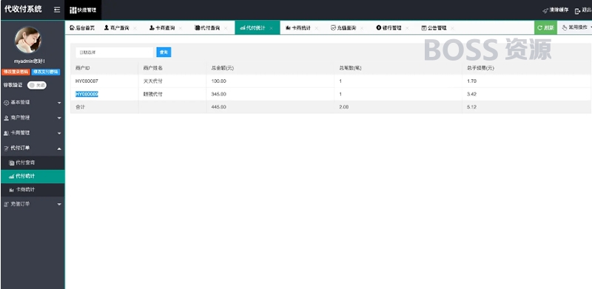Close the 银行管理 tab

click(x=407, y=28)
